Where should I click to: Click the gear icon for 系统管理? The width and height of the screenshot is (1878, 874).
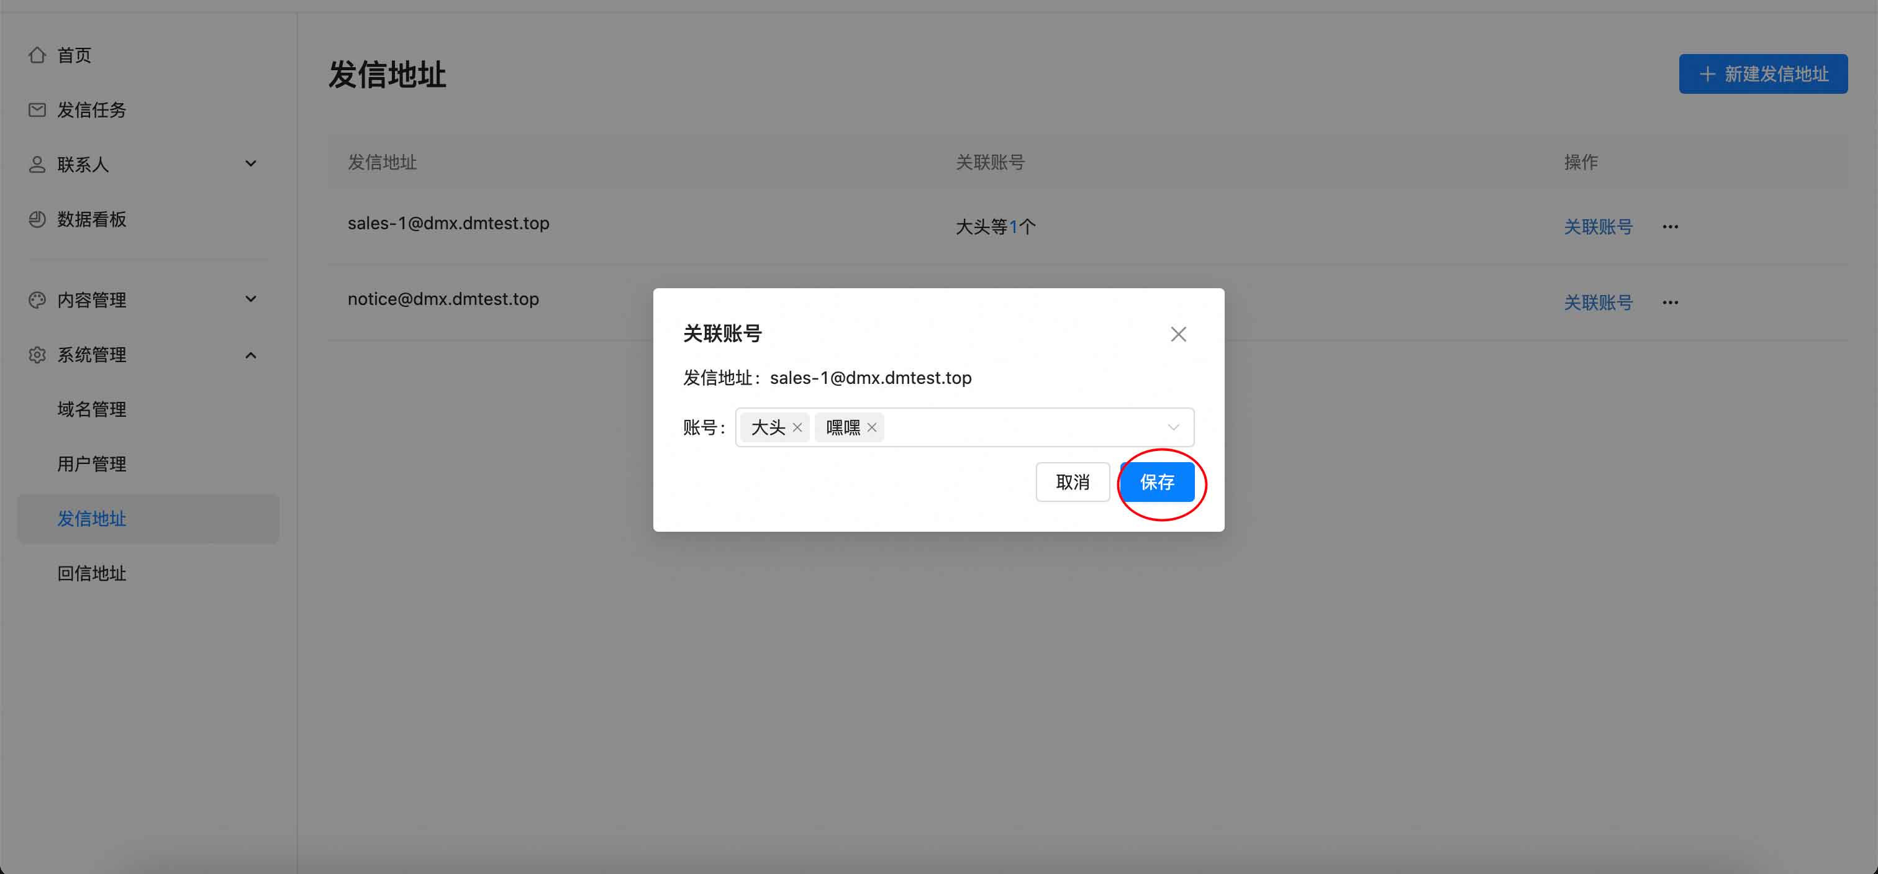pos(37,355)
